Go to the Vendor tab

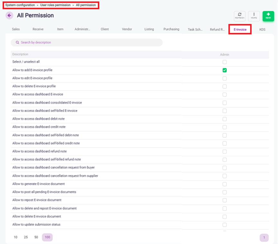(127, 29)
